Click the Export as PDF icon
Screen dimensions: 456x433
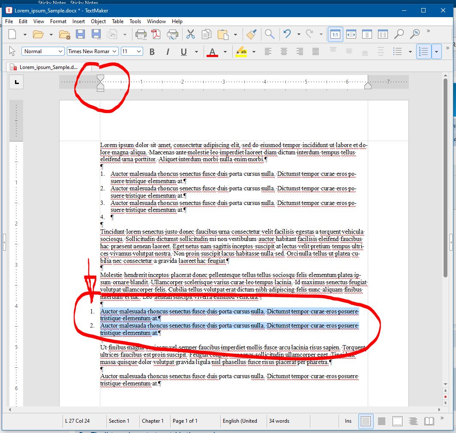point(156,34)
